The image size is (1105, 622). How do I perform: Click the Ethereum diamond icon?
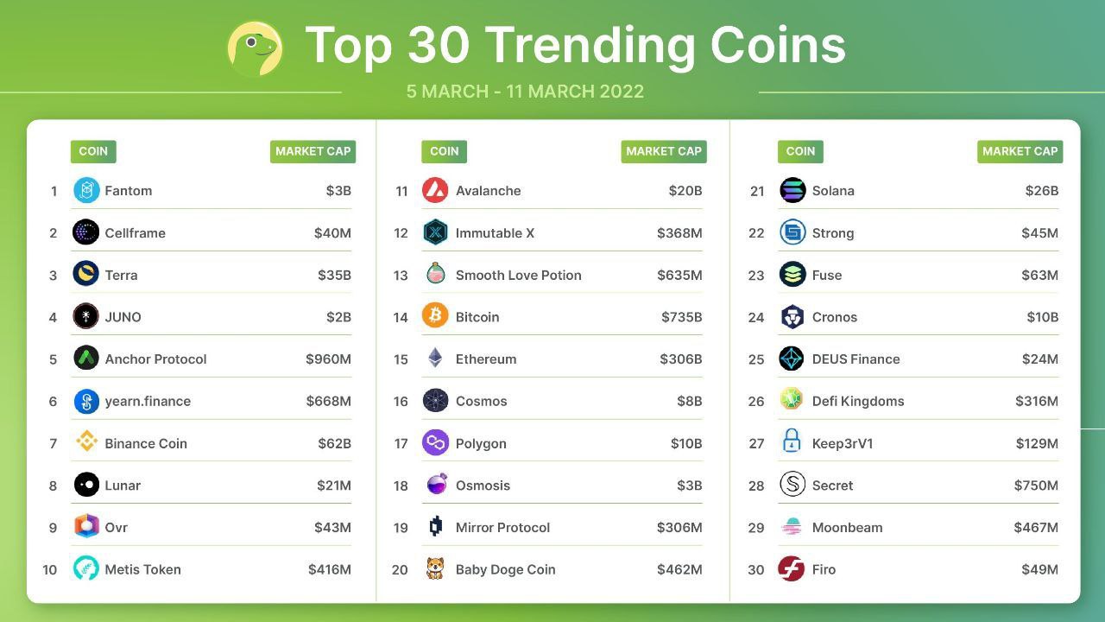(x=435, y=359)
